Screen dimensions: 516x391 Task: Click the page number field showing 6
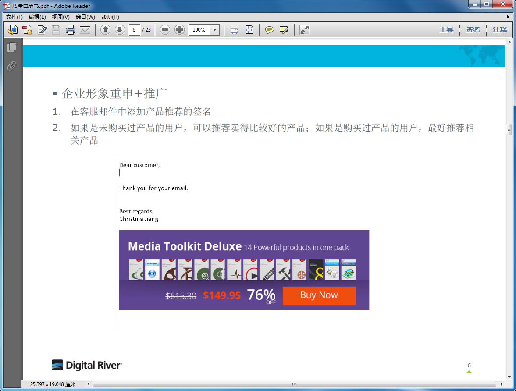tap(134, 30)
